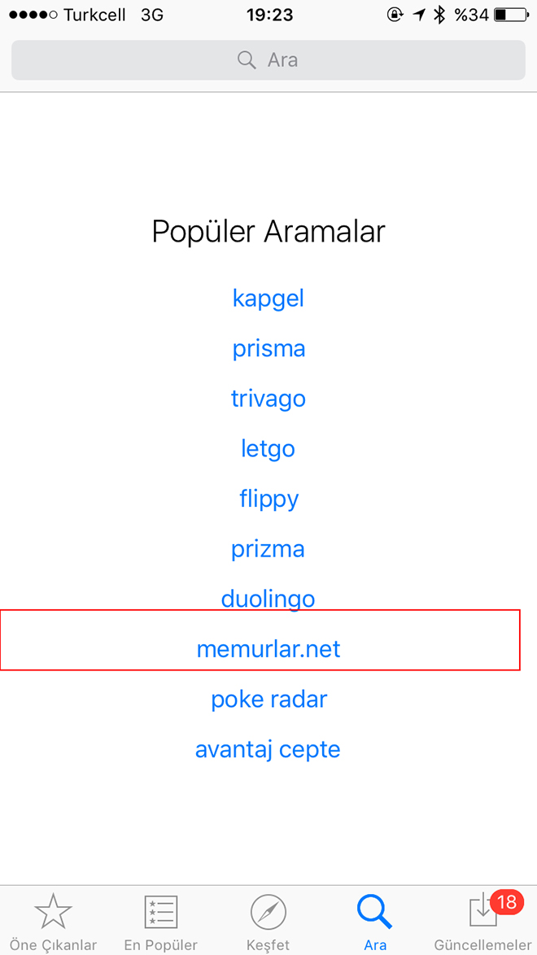Image resolution: width=537 pixels, height=955 pixels.
Task: Tap the location arrow status icon
Action: click(x=419, y=15)
